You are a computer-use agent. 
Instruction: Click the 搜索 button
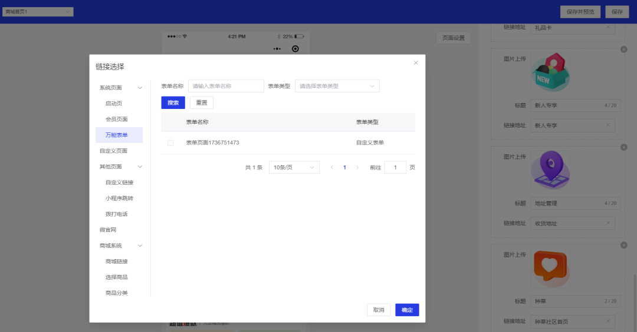[173, 103]
